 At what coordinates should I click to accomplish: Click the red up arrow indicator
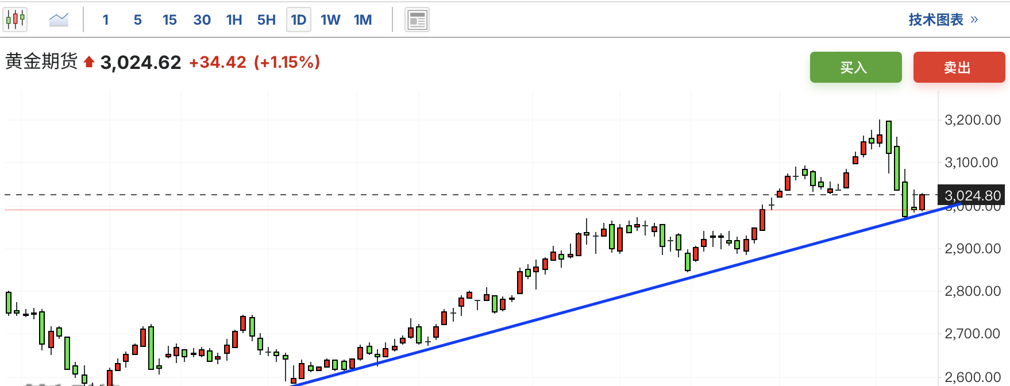coord(88,62)
